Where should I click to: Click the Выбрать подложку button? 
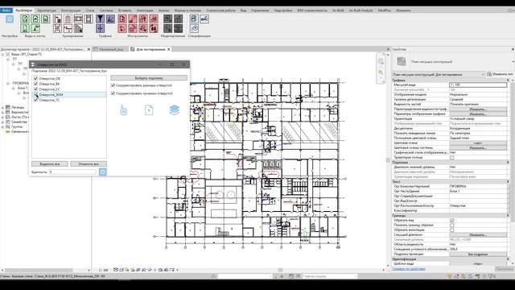[x=149, y=78]
